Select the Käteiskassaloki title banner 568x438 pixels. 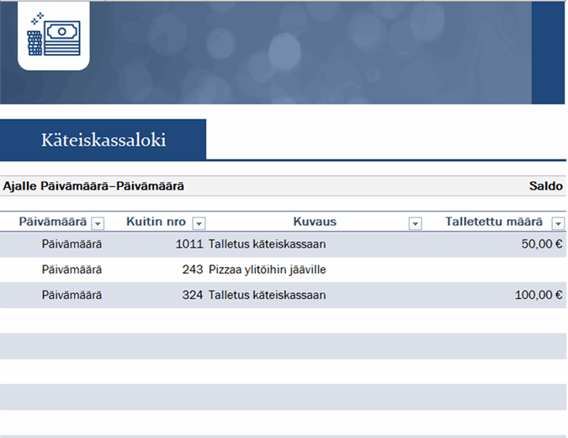(104, 140)
